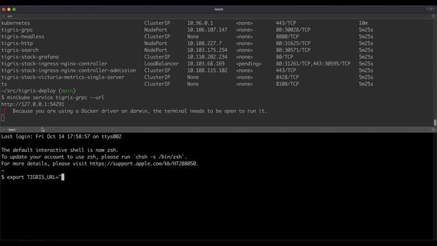Click the port value 80:30028/TCP

tap(293, 30)
